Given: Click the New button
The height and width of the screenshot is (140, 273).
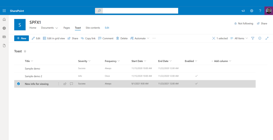Looking at the screenshot, I should coord(22,38).
